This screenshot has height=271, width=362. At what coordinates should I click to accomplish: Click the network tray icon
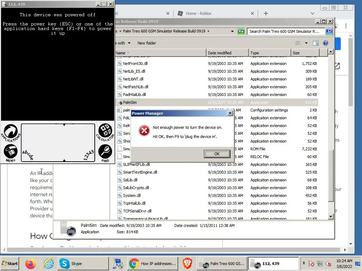[320, 263]
